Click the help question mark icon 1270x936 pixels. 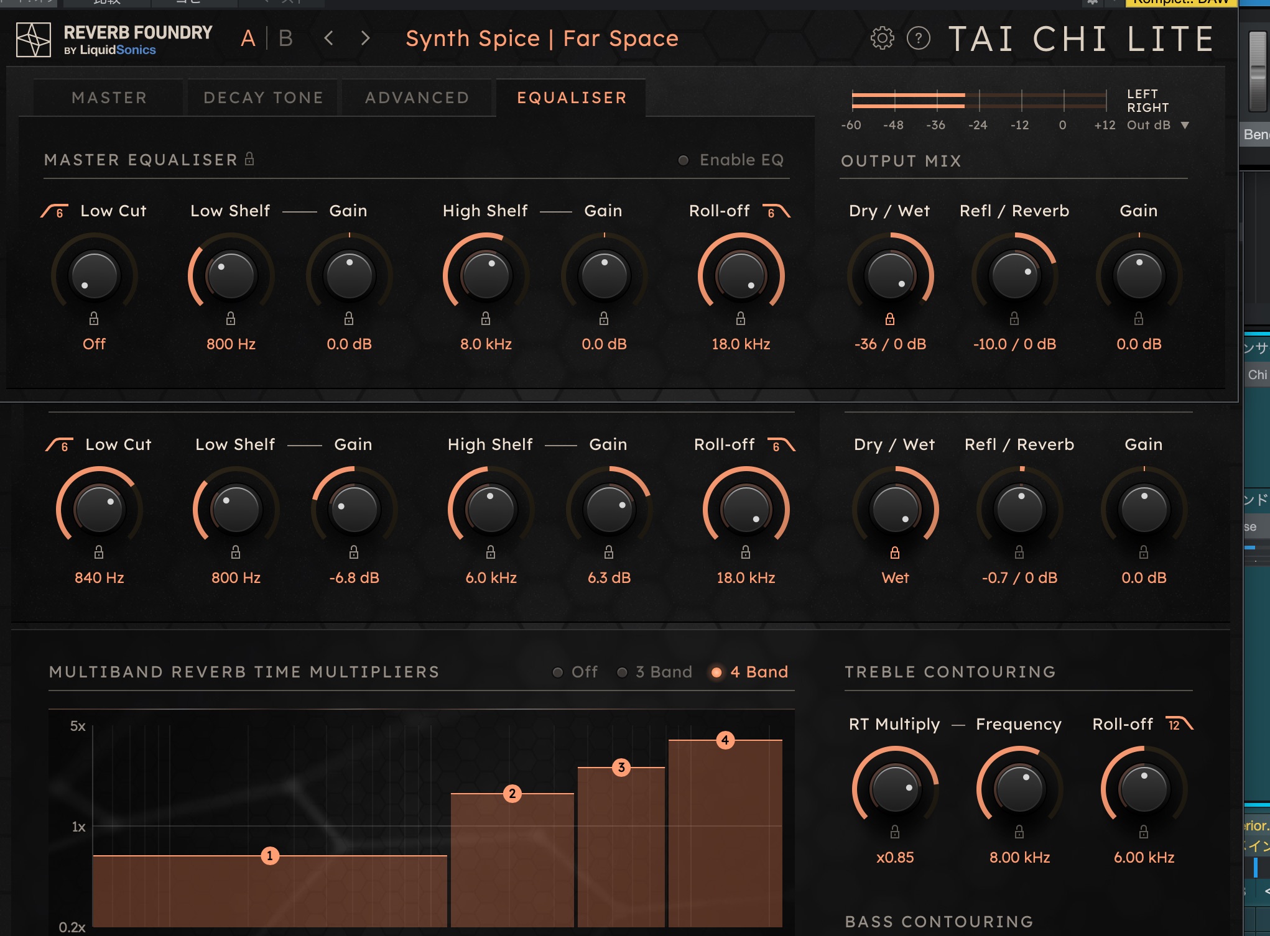918,39
